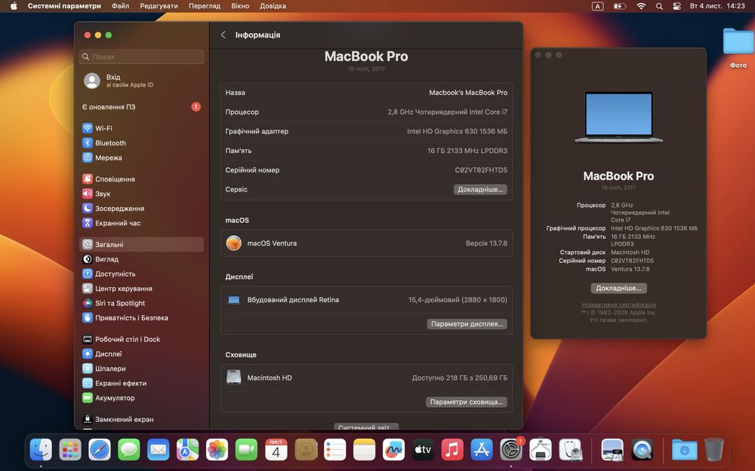The height and width of the screenshot is (471, 755).
Task: Click the computer name Macbook's MacBook Pro
Action: [x=468, y=92]
